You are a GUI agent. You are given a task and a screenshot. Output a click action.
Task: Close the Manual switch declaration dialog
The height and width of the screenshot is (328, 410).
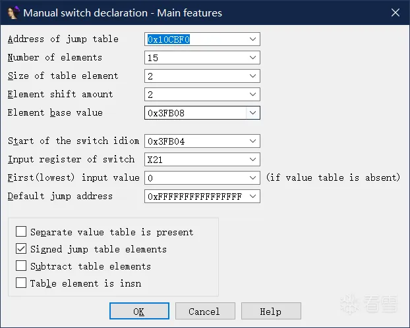click(x=395, y=12)
